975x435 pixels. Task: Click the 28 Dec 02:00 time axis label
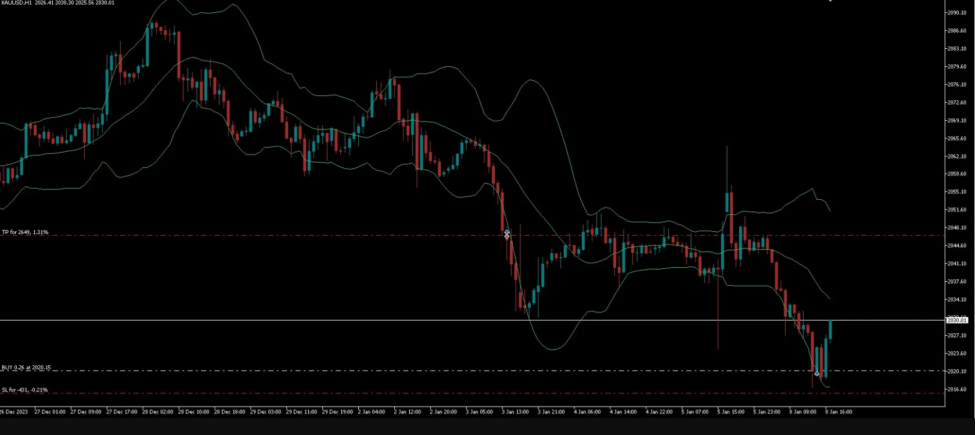click(158, 412)
